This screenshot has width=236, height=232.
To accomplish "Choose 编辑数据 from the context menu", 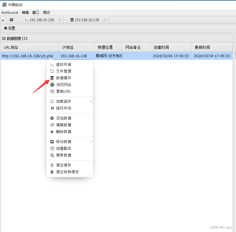I will pos(70,125).
